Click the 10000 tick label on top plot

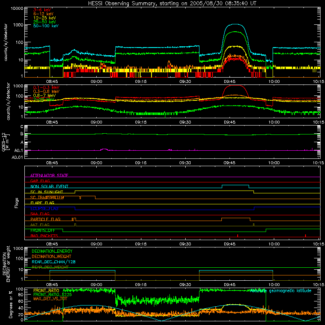tap(17, 9)
